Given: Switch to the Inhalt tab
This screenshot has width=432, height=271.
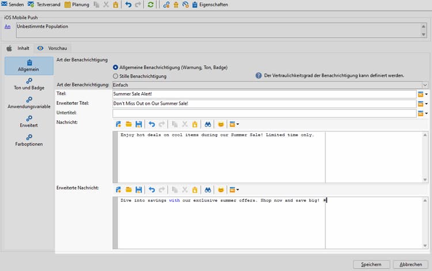Looking at the screenshot, I should (x=18, y=48).
